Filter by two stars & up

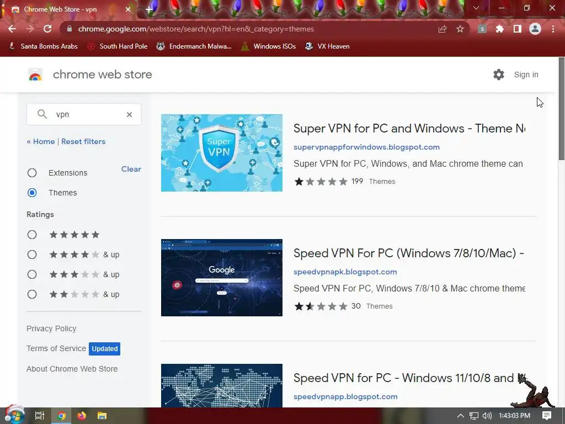(32, 294)
